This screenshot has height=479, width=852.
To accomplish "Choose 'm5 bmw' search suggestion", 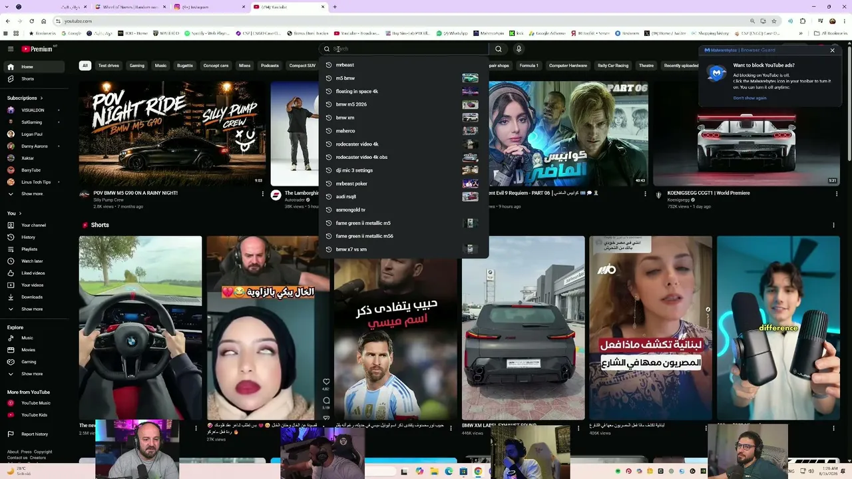I will click(403, 78).
